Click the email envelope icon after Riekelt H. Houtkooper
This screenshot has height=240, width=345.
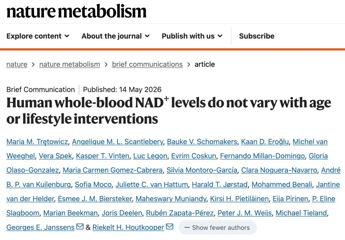(169, 226)
